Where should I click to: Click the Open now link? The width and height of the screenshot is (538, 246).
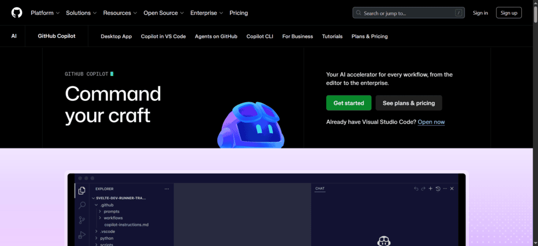point(431,122)
